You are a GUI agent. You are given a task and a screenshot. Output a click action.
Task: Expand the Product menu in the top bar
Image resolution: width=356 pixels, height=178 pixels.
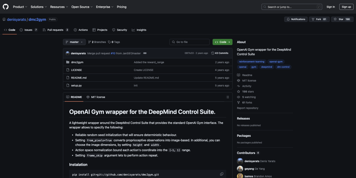(x=20, y=7)
